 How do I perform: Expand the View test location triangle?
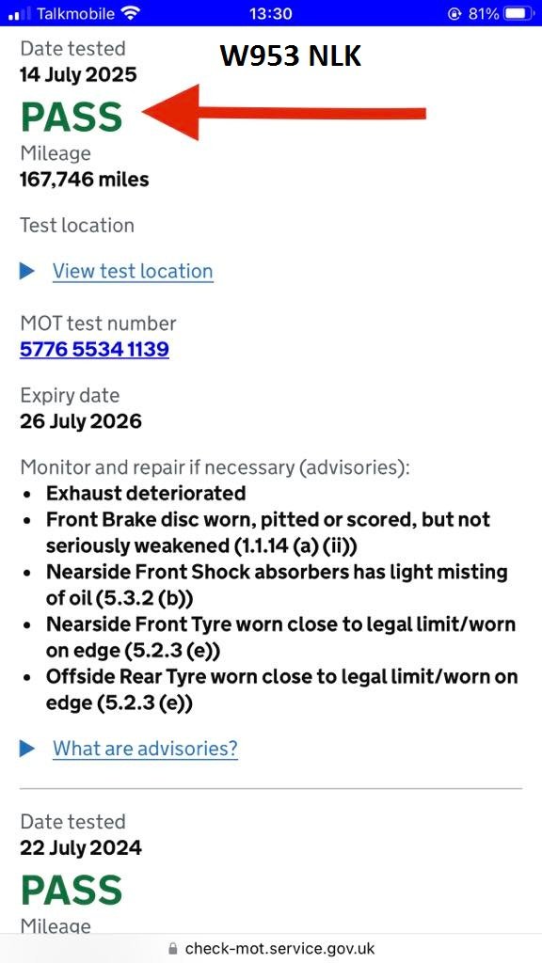(27, 271)
